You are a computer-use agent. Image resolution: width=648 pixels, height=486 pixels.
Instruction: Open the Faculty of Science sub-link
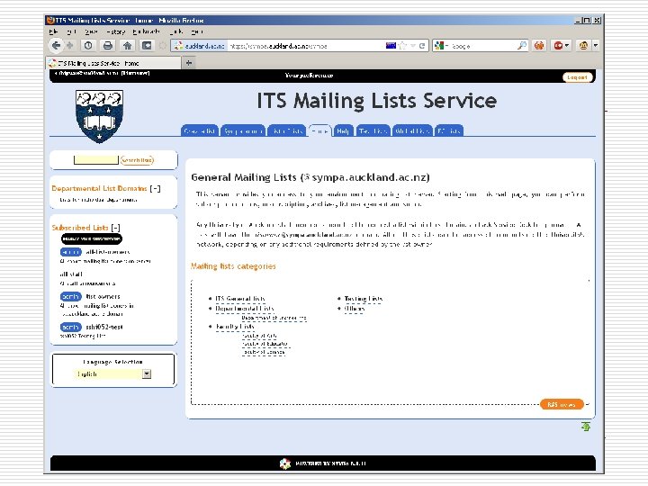click(263, 352)
